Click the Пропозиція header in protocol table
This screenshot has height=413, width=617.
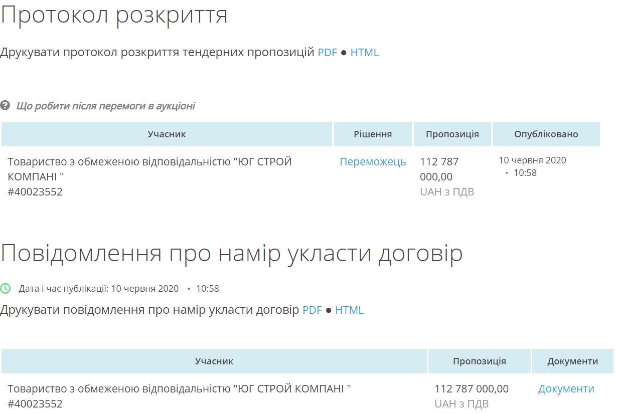click(x=452, y=134)
